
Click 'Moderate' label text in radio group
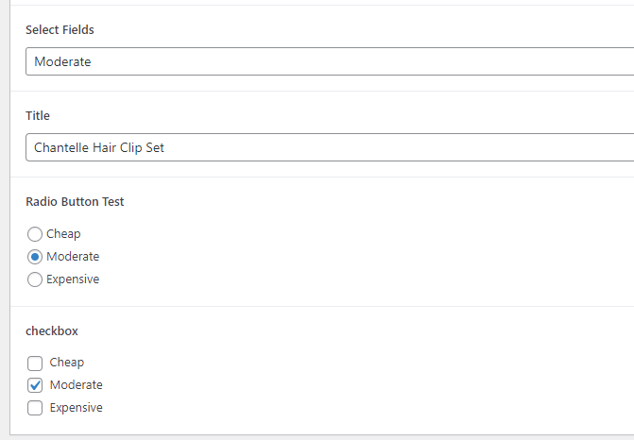click(x=73, y=257)
